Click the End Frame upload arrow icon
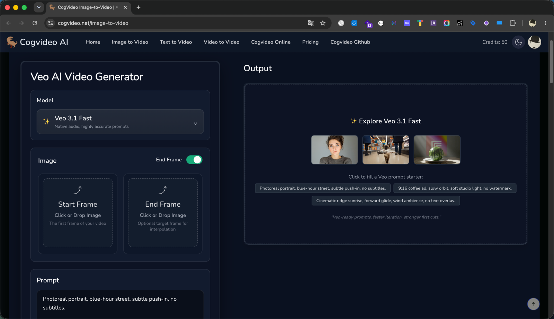554x319 pixels. tap(163, 190)
